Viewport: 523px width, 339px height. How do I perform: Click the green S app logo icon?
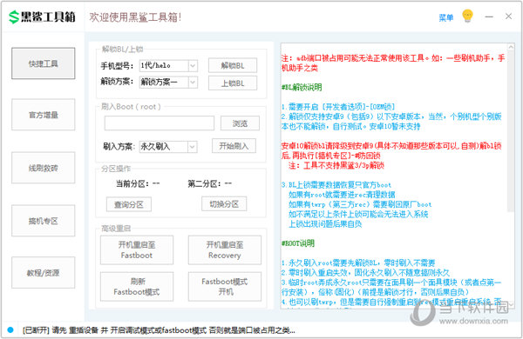[14, 17]
